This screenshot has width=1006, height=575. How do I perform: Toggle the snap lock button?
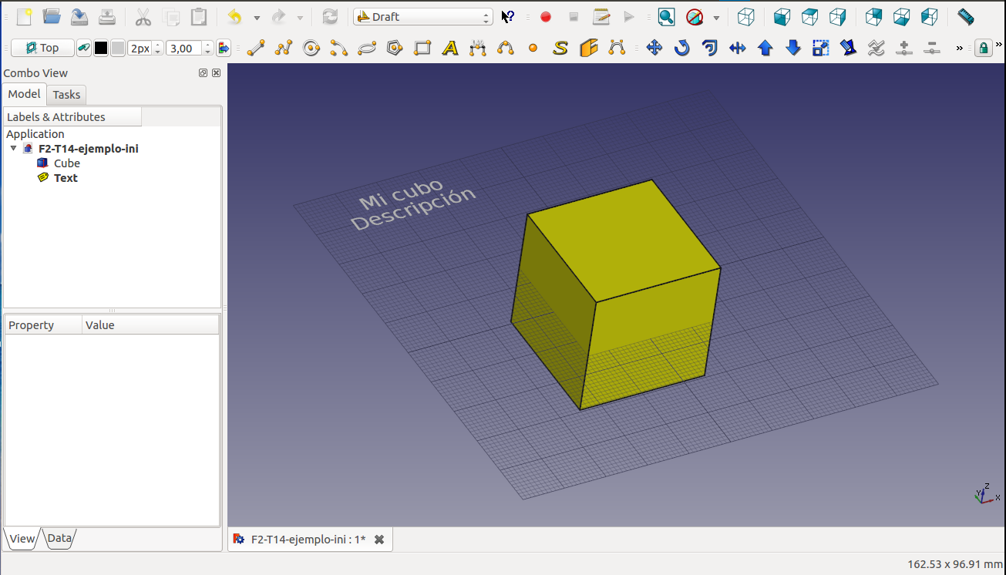click(983, 49)
